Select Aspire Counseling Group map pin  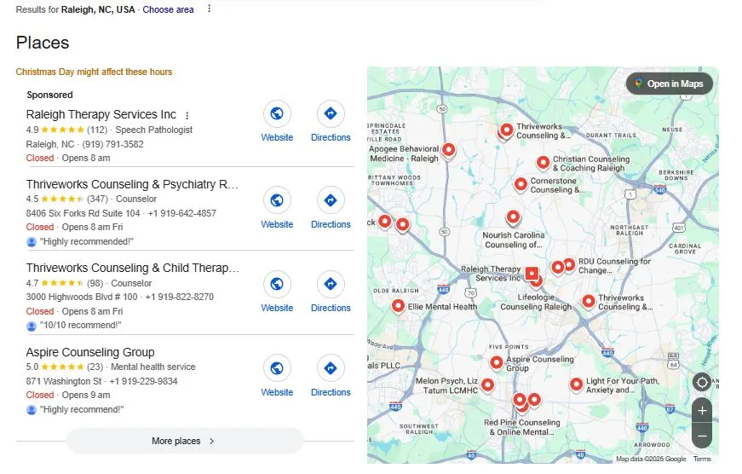tap(496, 362)
